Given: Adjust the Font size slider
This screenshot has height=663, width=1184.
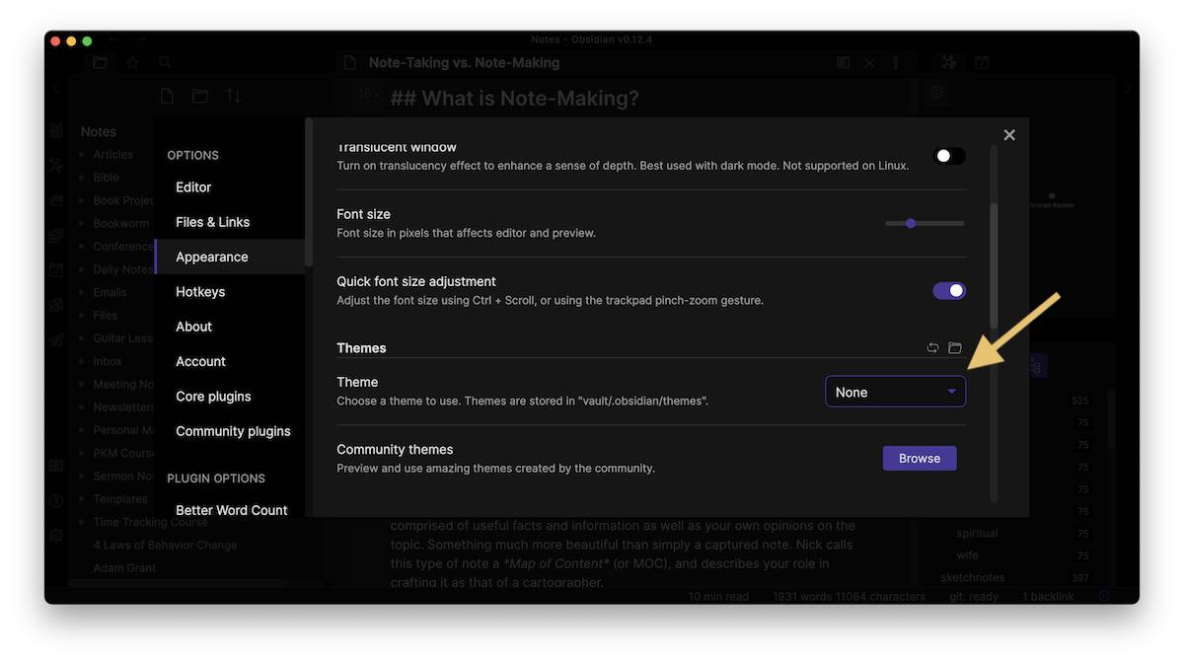Looking at the screenshot, I should coord(925,223).
